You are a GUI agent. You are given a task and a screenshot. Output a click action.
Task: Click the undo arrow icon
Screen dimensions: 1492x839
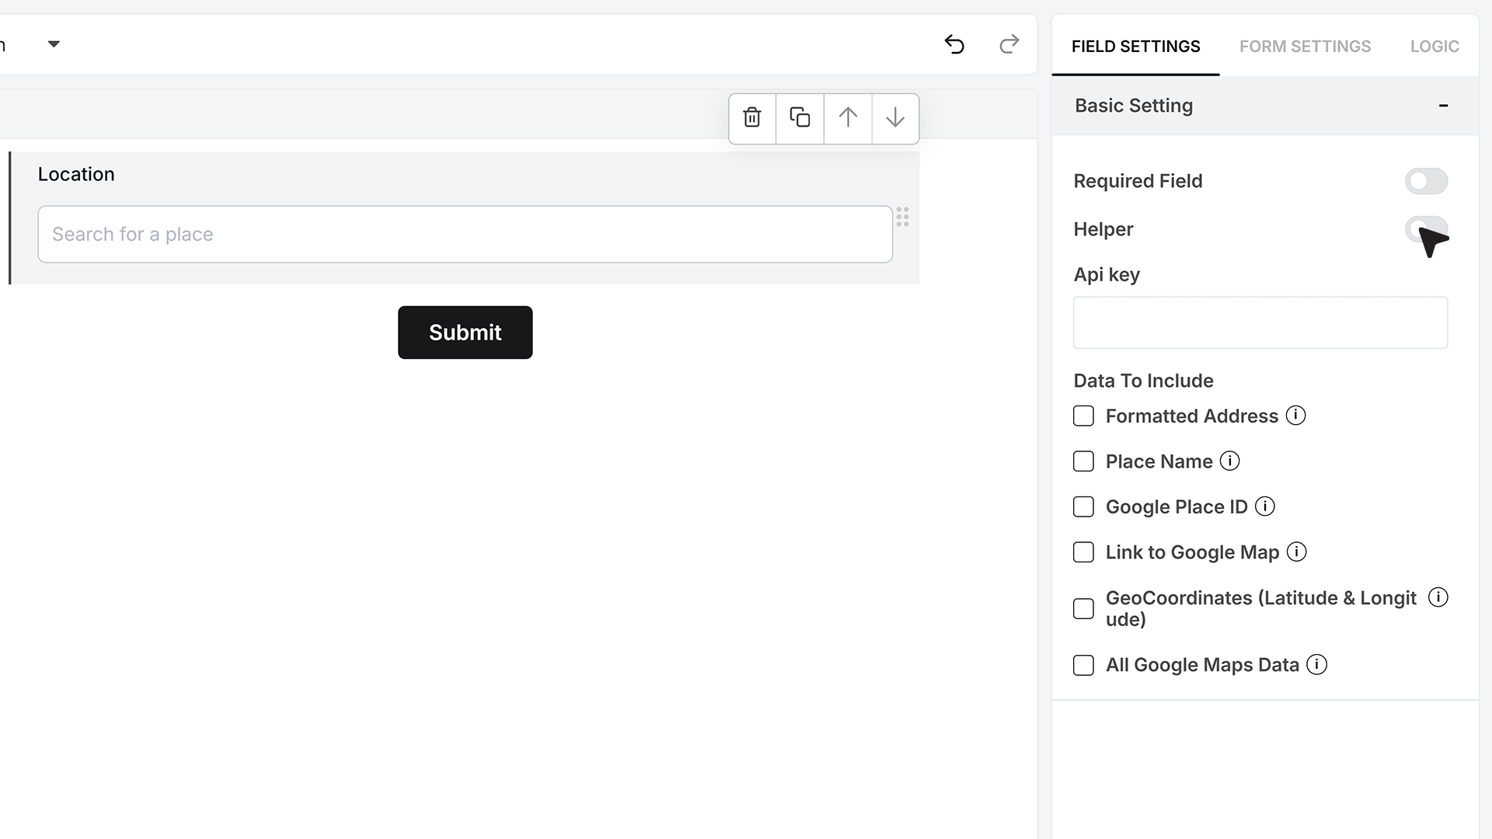point(954,44)
